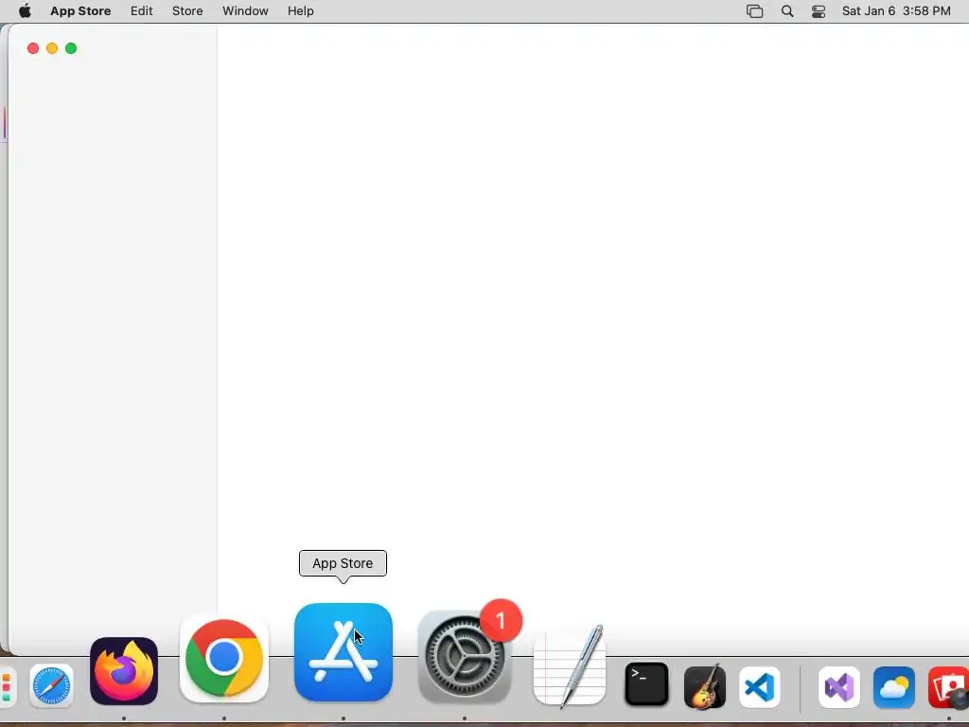Screen dimensions: 969x727
Task: Open the App Store application menu
Action: point(80,11)
